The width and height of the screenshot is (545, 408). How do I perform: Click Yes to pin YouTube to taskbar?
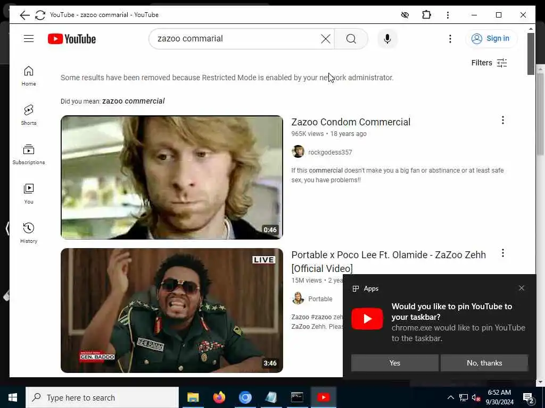pos(395,363)
